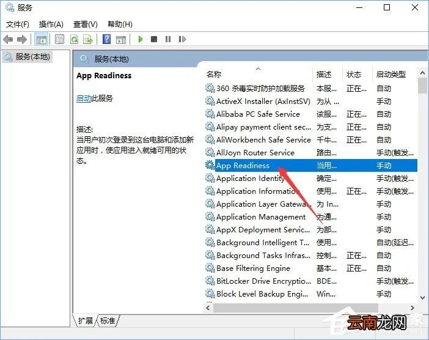Select Block Level Backup Engine row
Image resolution: width=429 pixels, height=340 pixels.
tap(311, 294)
